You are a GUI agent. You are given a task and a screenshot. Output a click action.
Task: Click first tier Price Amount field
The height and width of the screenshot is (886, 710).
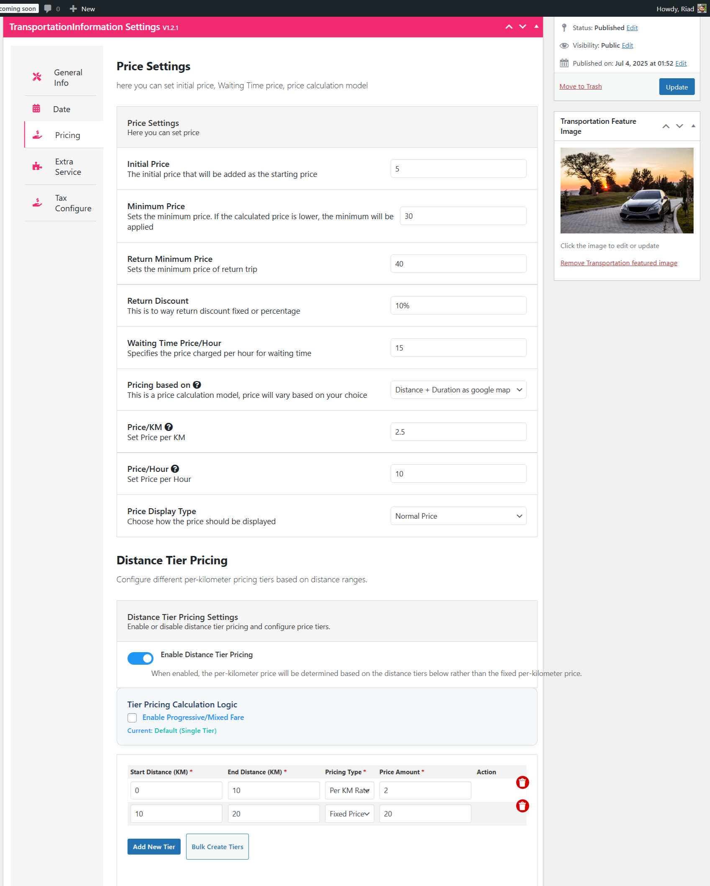425,790
